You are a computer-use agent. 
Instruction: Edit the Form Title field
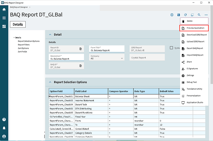pyautogui.click(x=106, y=49)
